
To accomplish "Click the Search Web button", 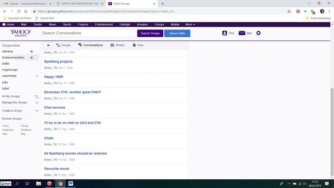I will [x=177, y=33].
